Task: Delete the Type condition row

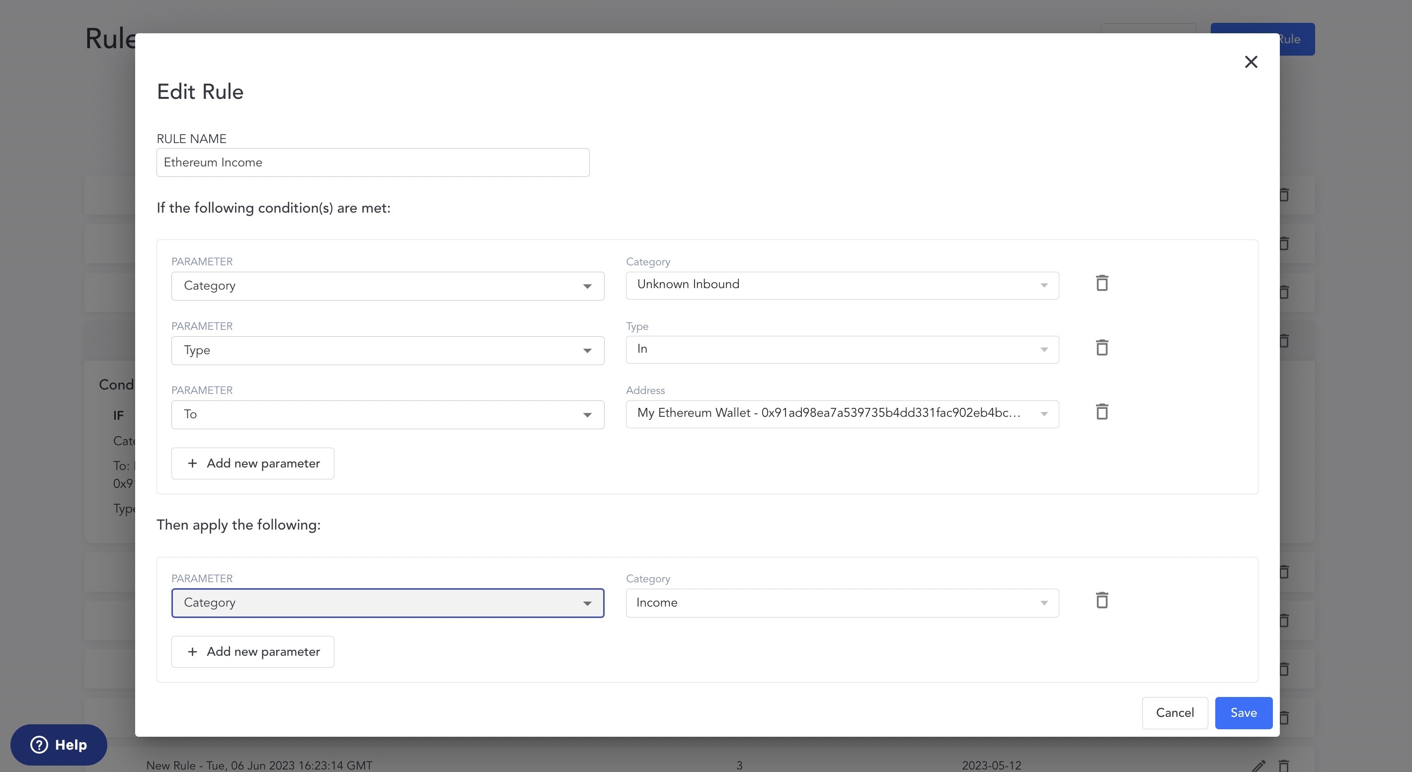Action: click(x=1102, y=347)
